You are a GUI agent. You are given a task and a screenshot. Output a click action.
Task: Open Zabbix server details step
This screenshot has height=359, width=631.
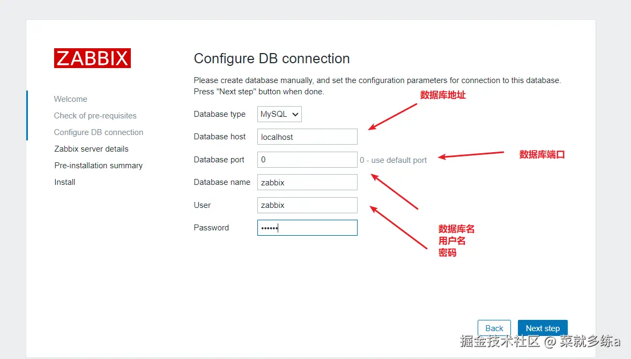click(91, 149)
